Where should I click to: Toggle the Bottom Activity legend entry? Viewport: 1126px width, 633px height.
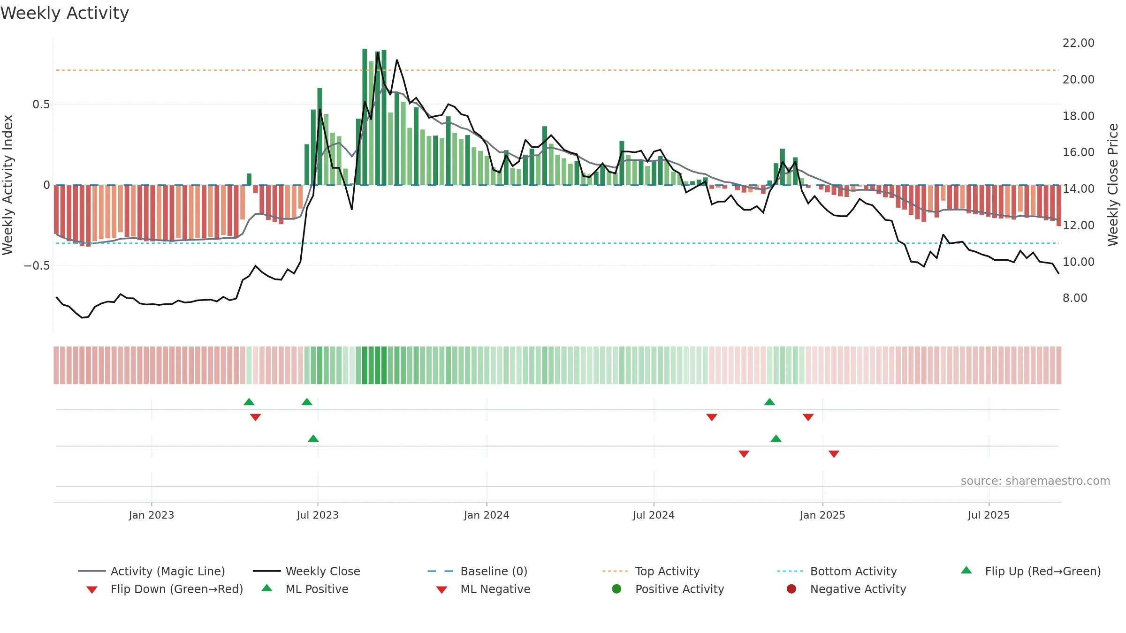[x=837, y=571]
